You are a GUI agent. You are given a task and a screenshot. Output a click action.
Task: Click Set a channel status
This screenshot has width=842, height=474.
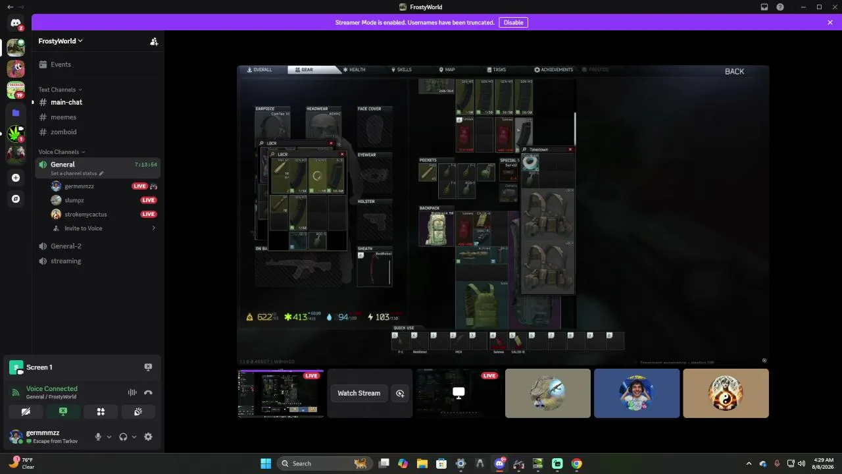pyautogui.click(x=77, y=174)
